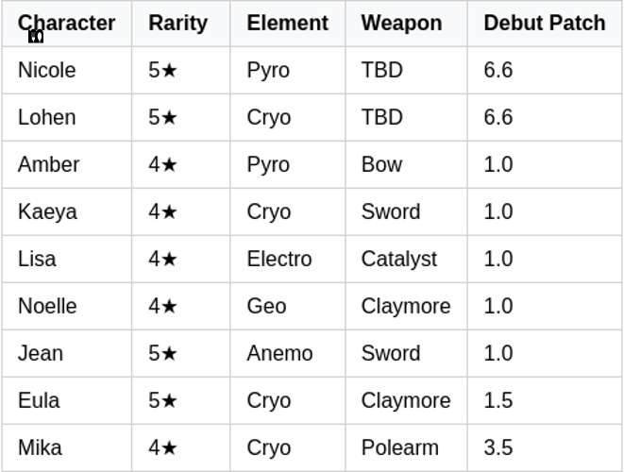
Task: Click the Amber name cell
Action: coord(48,164)
